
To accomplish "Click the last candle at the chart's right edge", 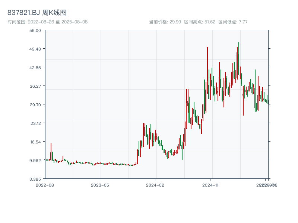I will pyautogui.click(x=268, y=102).
